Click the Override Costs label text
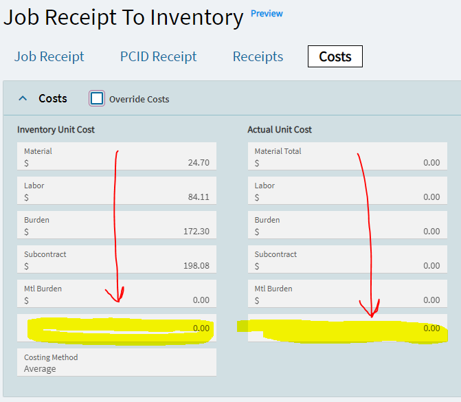This screenshot has height=402, width=461. tap(139, 100)
